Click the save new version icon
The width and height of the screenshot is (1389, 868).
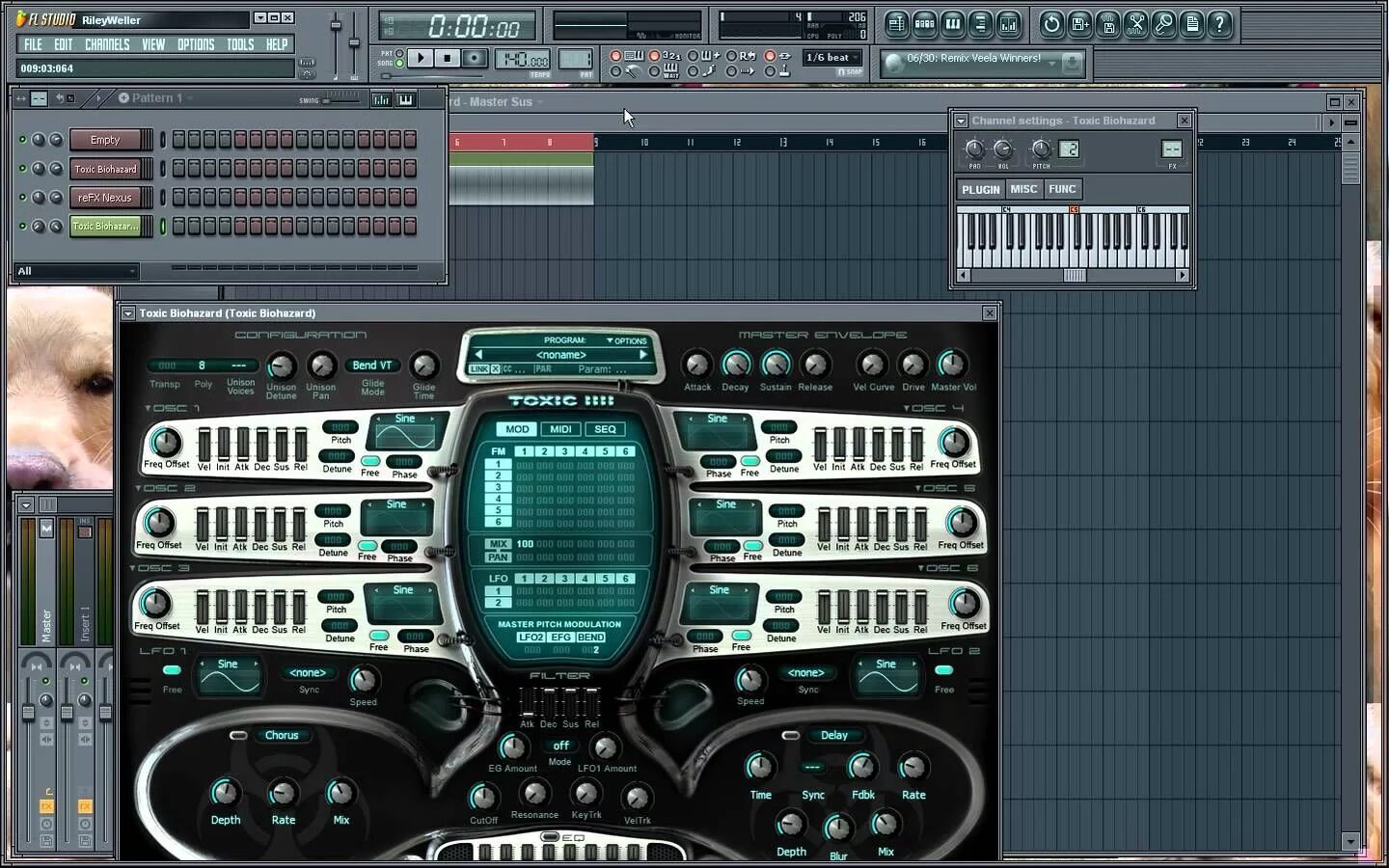[x=1080, y=24]
